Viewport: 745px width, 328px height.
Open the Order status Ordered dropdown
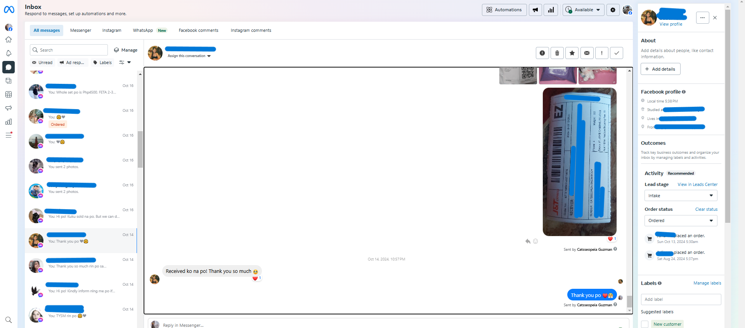[x=681, y=220]
